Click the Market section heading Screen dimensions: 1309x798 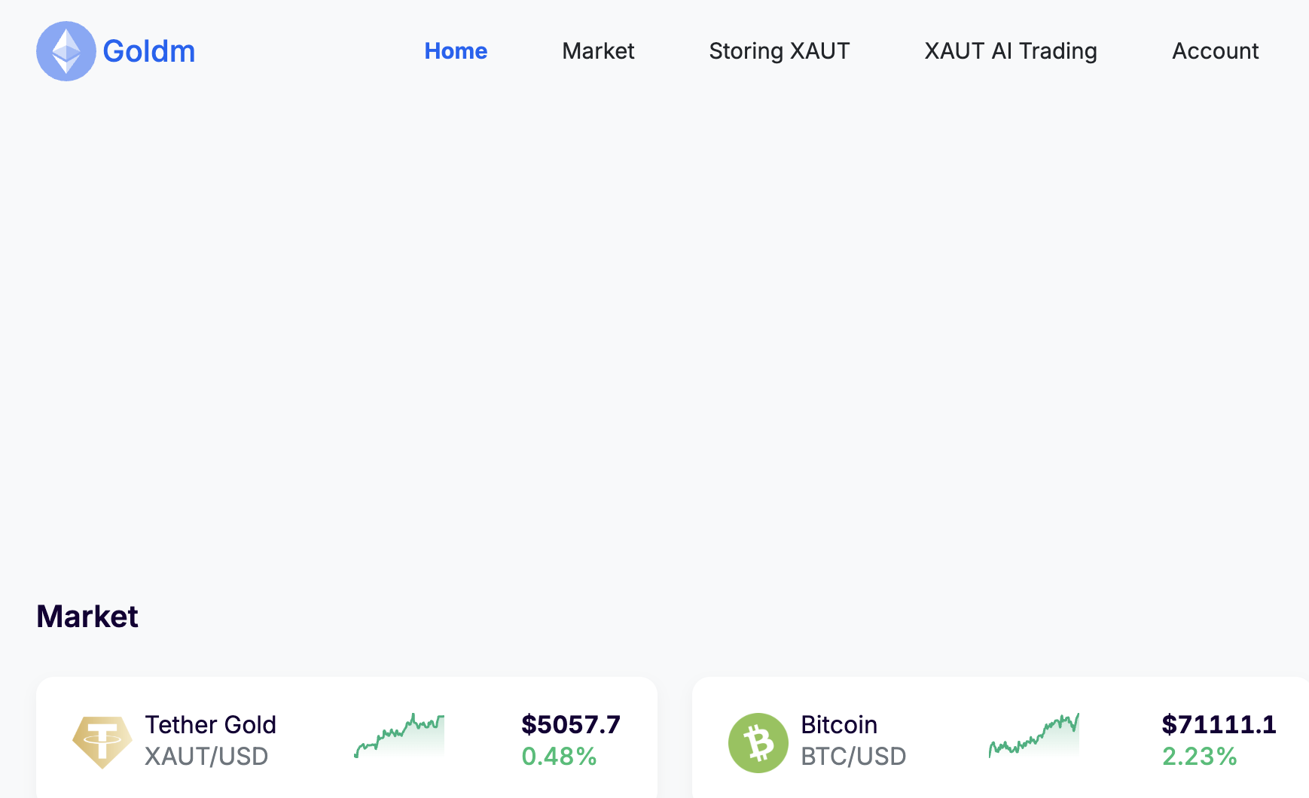(87, 617)
